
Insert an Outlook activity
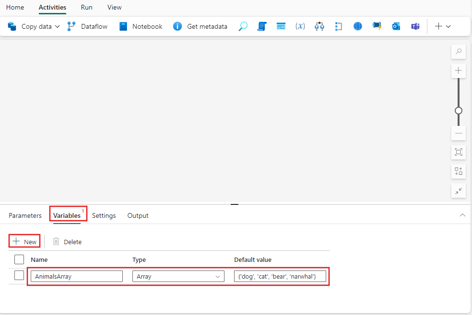[x=396, y=26]
